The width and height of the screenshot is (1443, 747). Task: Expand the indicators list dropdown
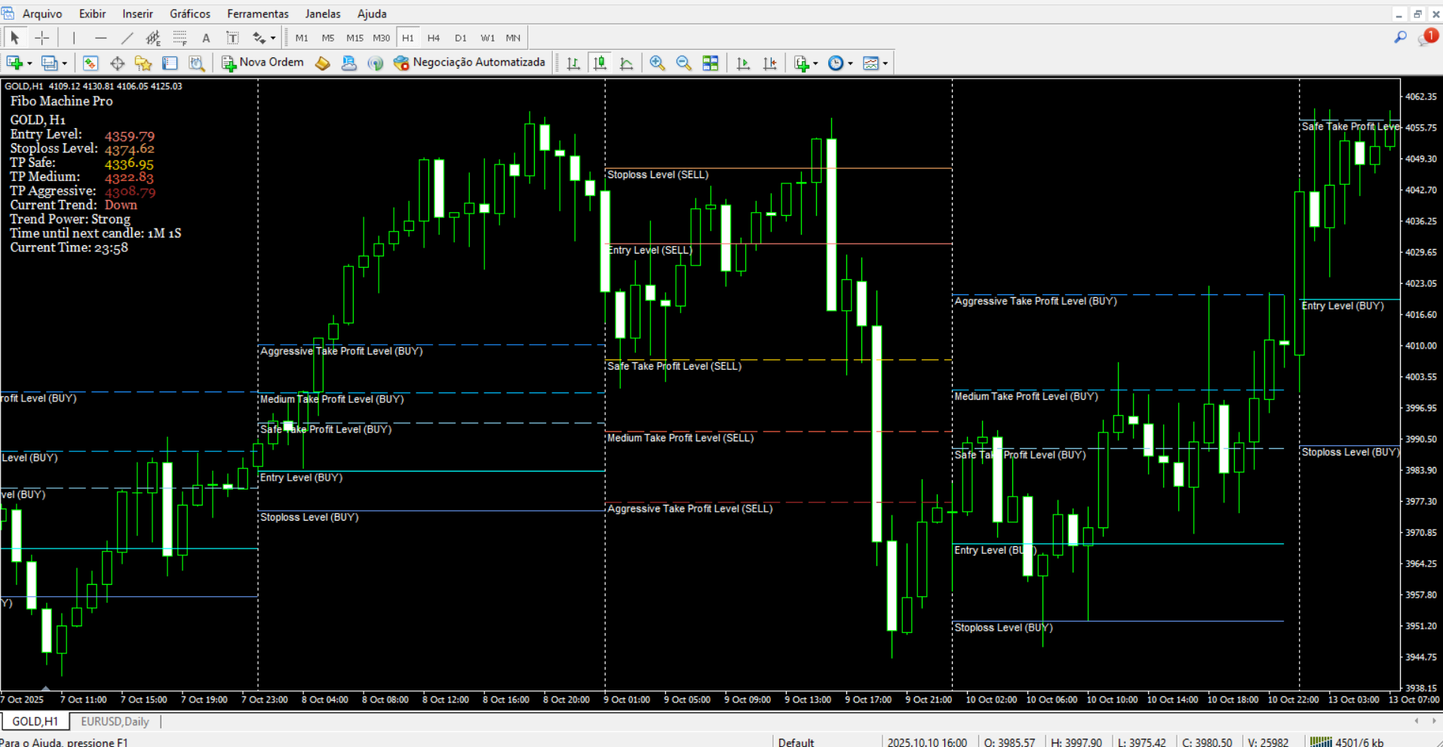click(815, 63)
